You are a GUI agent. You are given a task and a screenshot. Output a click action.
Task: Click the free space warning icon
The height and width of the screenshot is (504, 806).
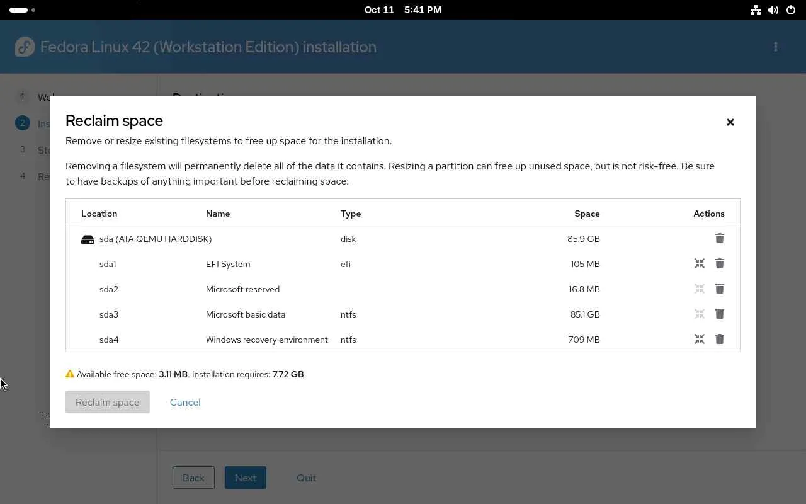[70, 374]
